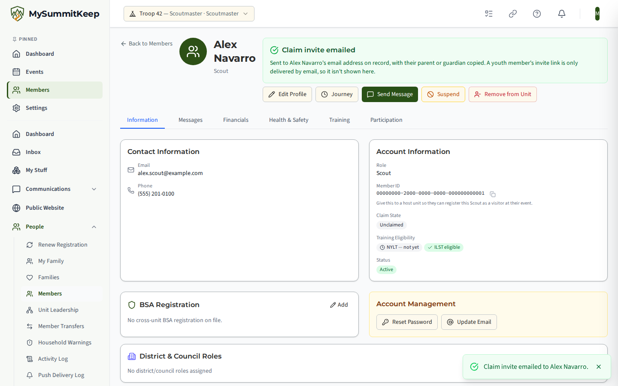Expand the Communications section chevron
The height and width of the screenshot is (386, 618).
point(94,189)
